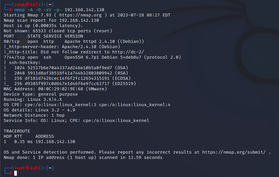The width and height of the screenshot is (279, 177).
Task: Click the target IP in the typed nmap command
Action: tap(84, 10)
